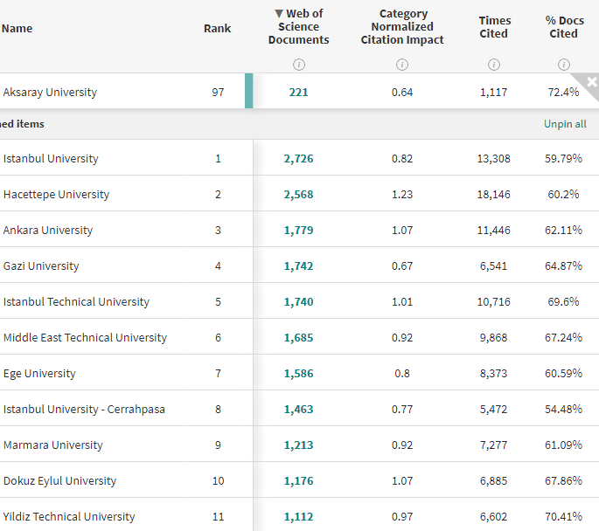This screenshot has height=531, width=599.
Task: Sort by Times Cited column header
Action: (494, 26)
